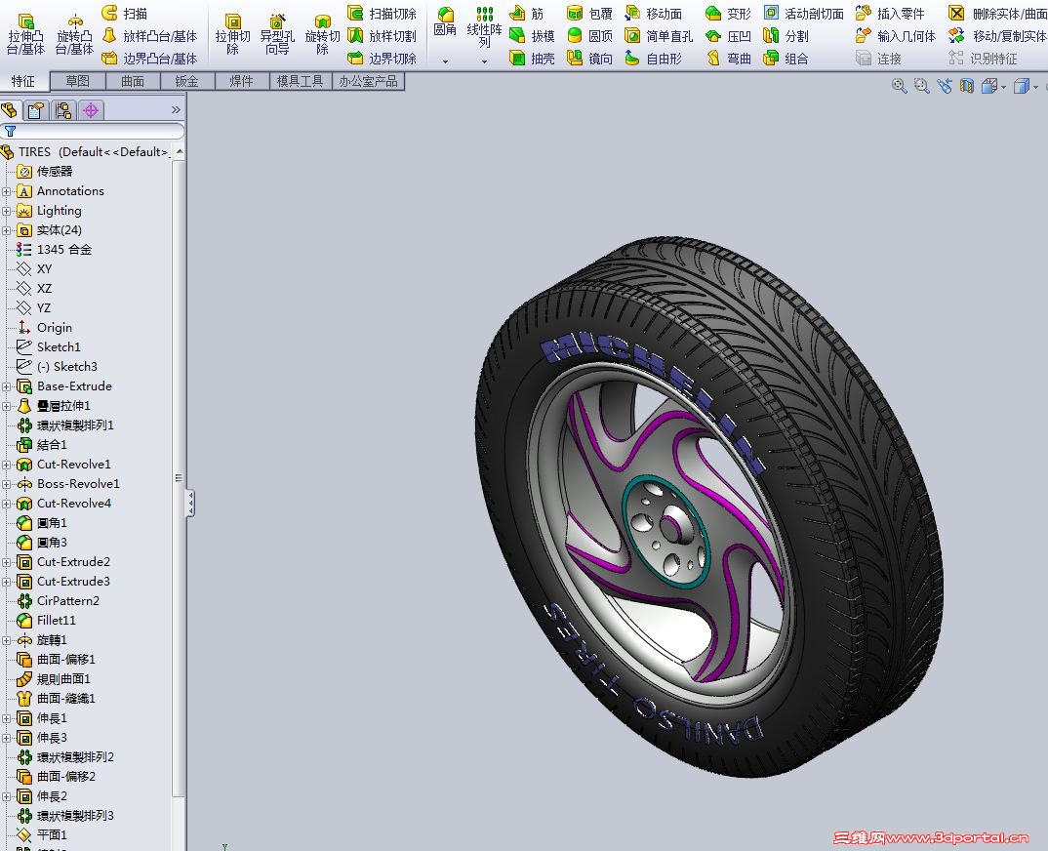Click the 移动/复制实体 move copy bodies tool
The height and width of the screenshot is (851, 1048).
point(997,36)
